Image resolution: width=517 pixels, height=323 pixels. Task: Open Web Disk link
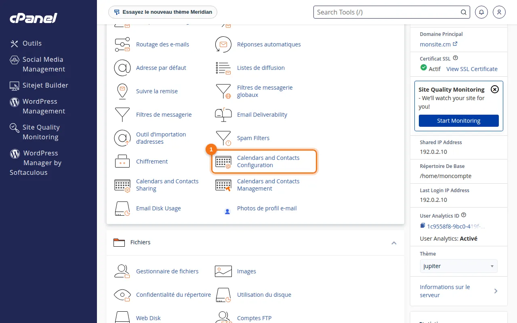pyautogui.click(x=148, y=318)
